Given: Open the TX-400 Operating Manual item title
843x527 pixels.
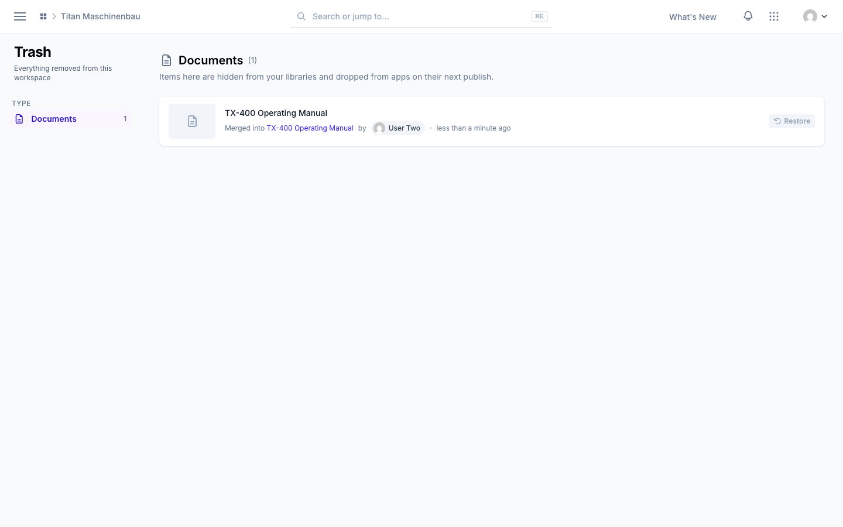Looking at the screenshot, I should [276, 113].
